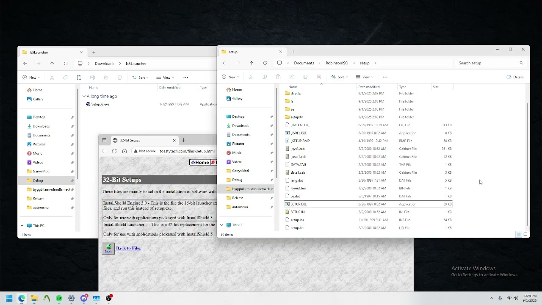Add a new tab in Is5Launcher window

point(94,53)
